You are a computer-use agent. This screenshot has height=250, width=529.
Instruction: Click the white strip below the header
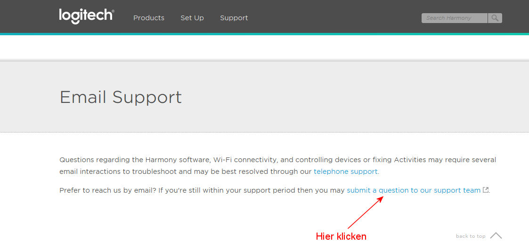coord(264,47)
